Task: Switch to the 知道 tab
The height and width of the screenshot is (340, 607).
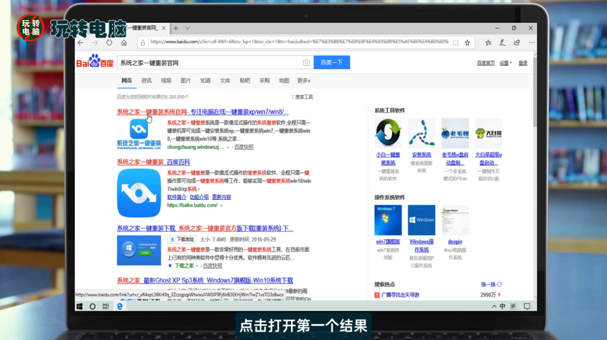Action: coord(206,81)
